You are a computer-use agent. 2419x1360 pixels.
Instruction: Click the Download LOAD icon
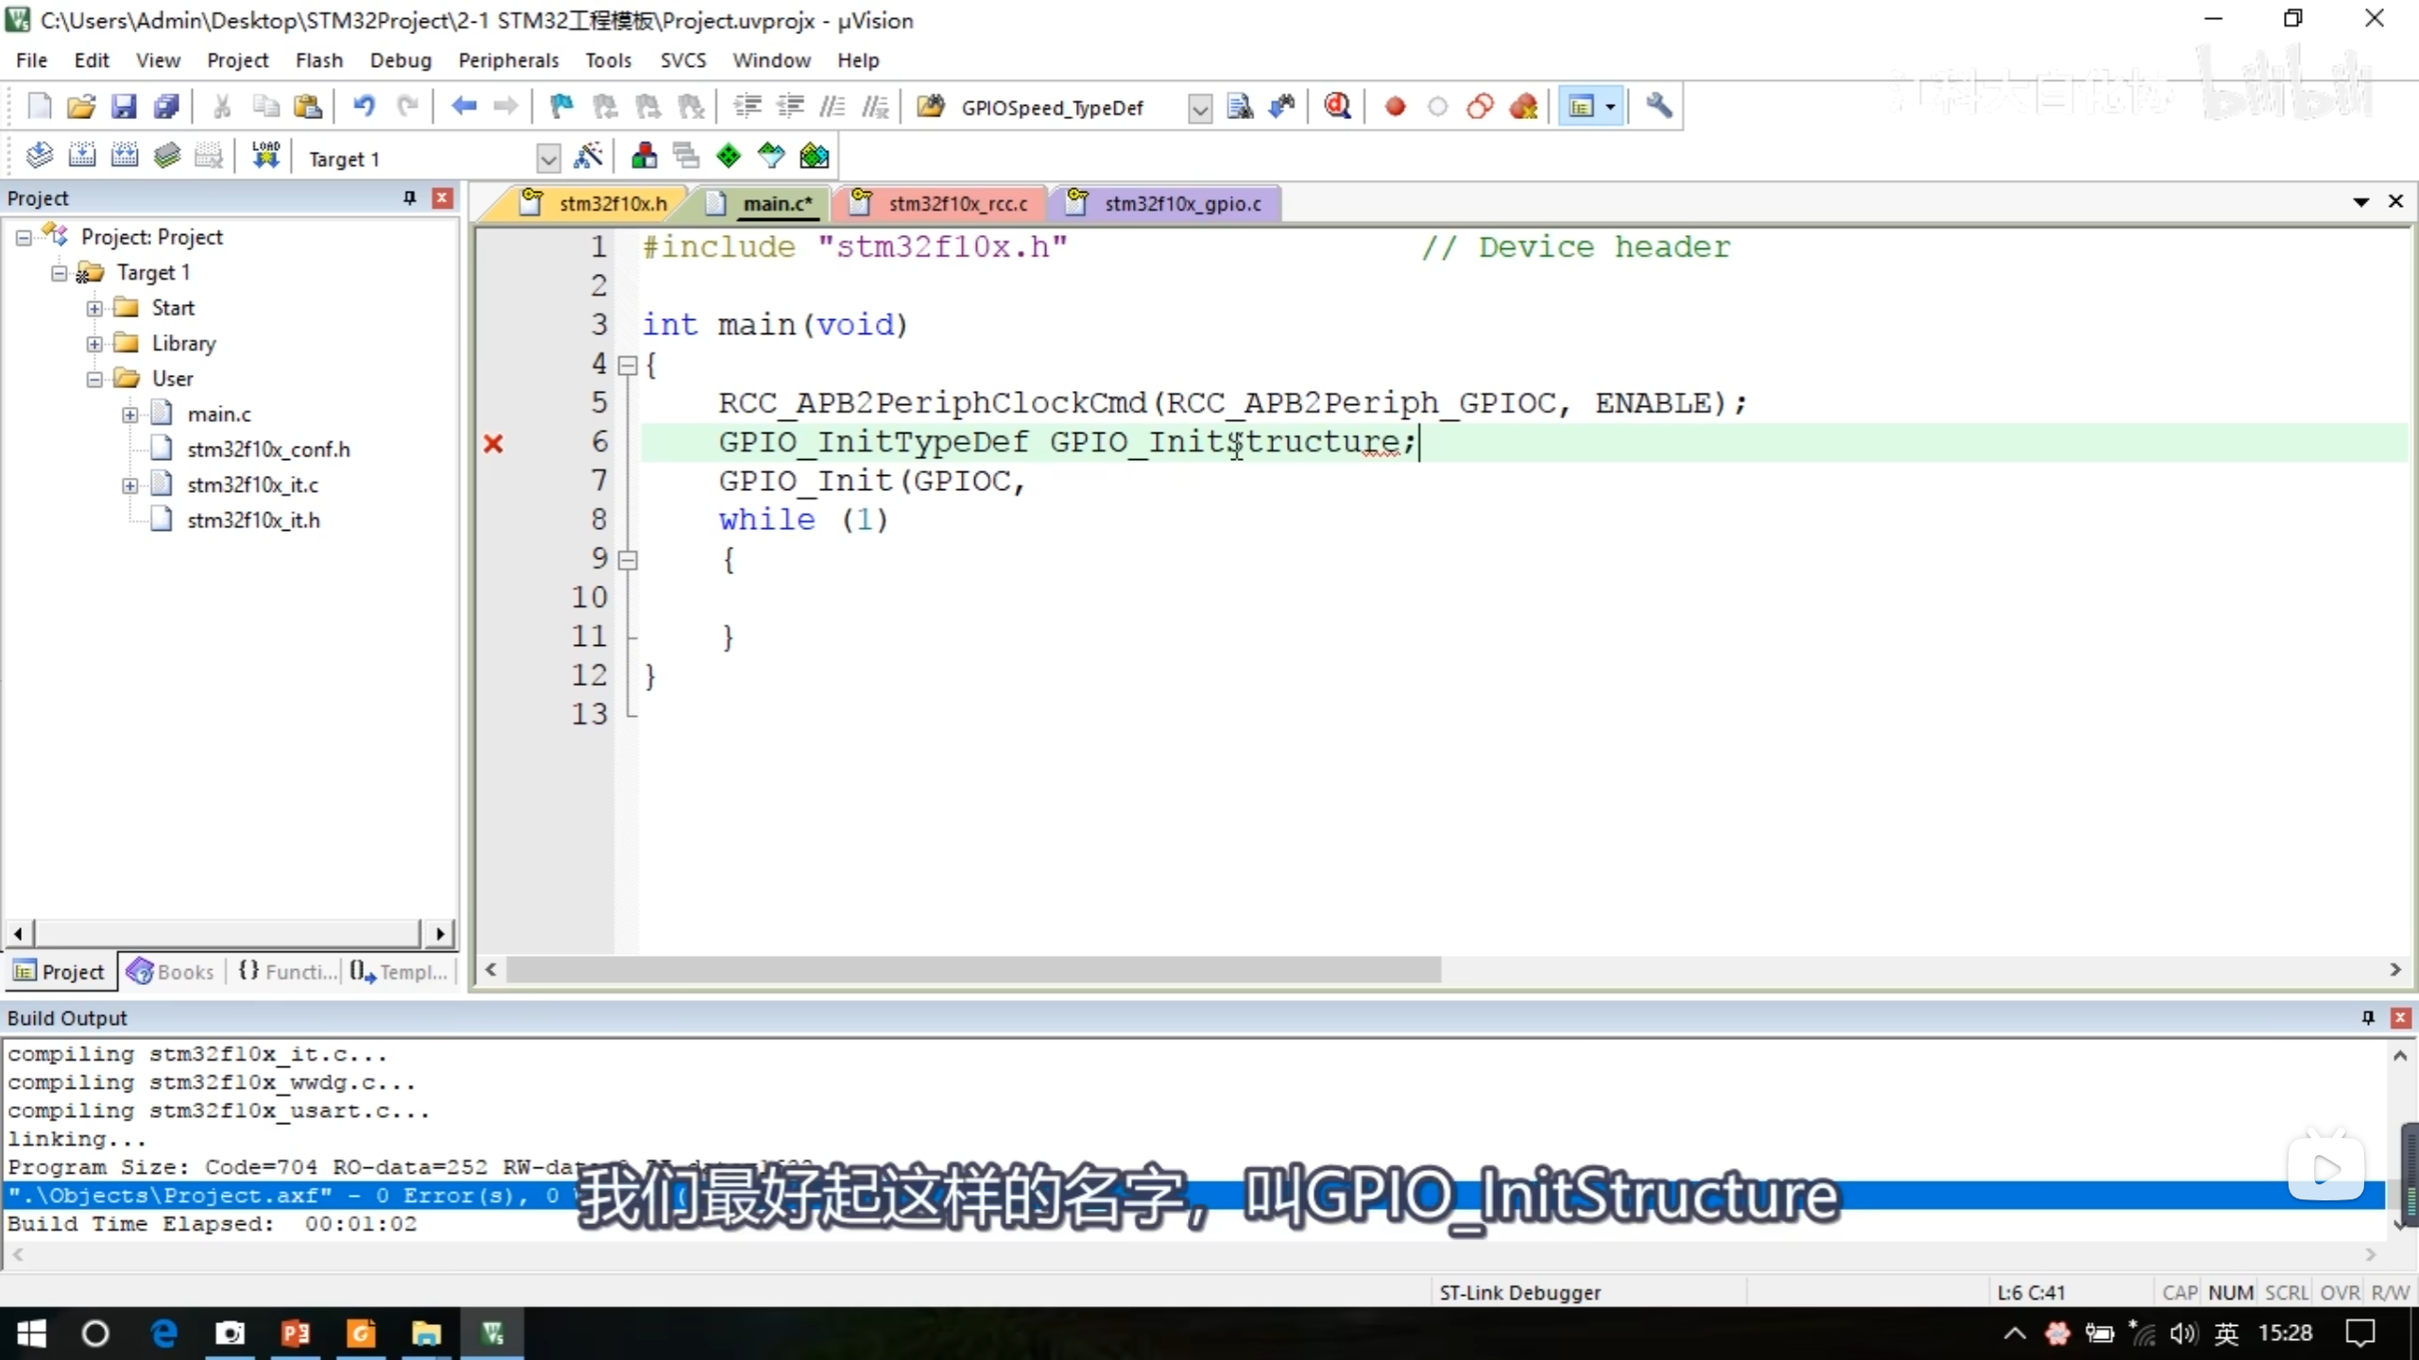(x=266, y=157)
